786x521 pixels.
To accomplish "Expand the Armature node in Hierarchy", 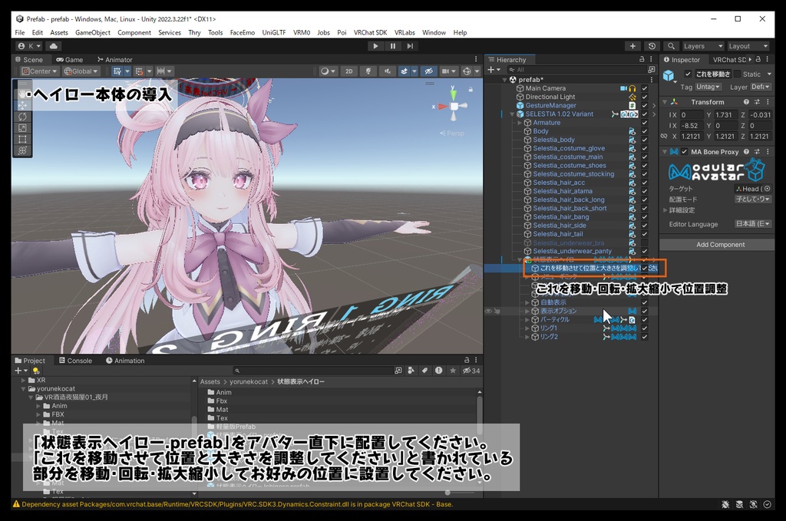I will click(x=520, y=123).
